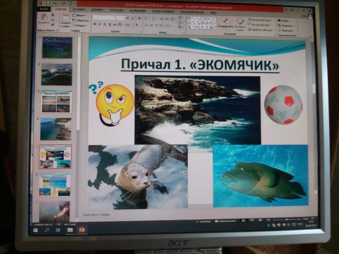Click the Find (Найти) icon in ribbon
Viewport: 339px width, 254px height.
pos(281,20)
